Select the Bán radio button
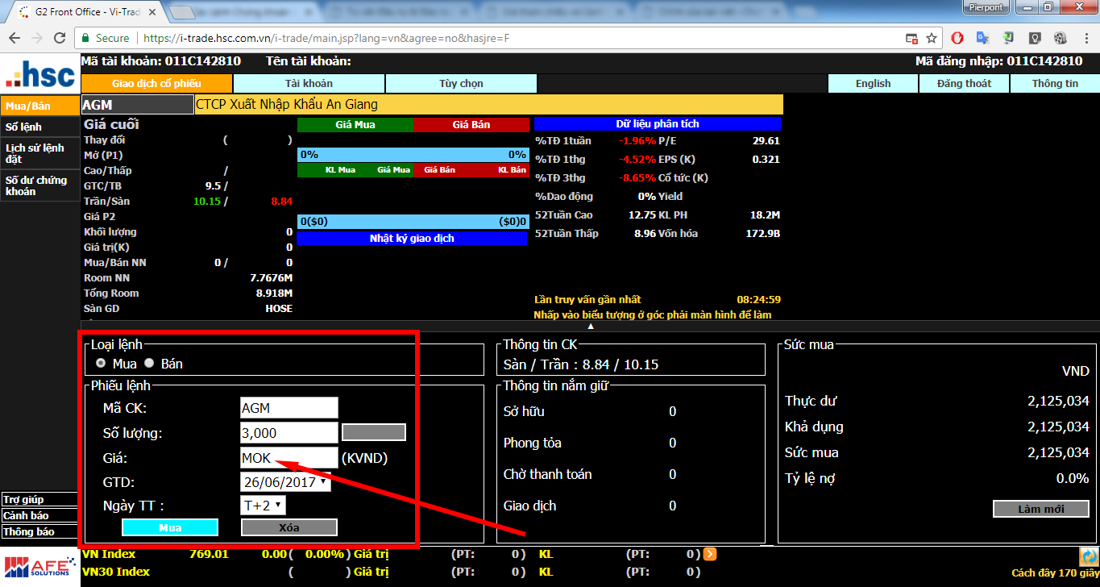 pyautogui.click(x=149, y=364)
